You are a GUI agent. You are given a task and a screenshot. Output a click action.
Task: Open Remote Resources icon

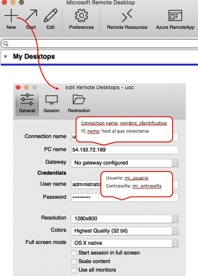tap(127, 15)
